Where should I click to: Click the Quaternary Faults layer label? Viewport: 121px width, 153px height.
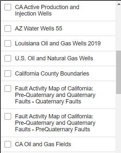(x=55, y=95)
